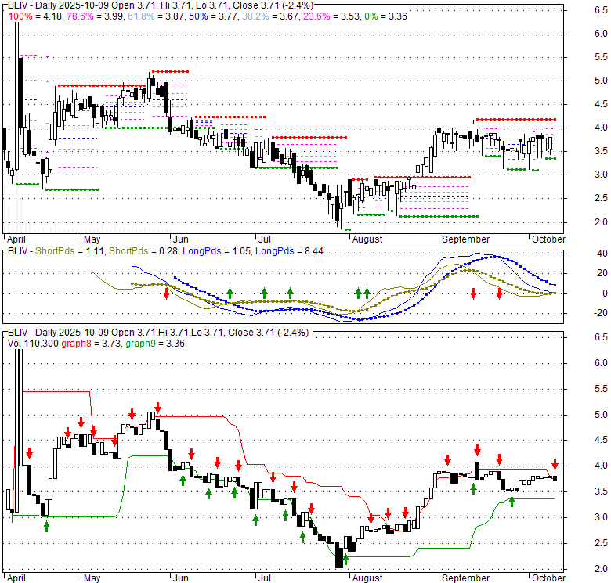This screenshot has width=611, height=583.
Task: Select the '5.0' price on bottom chart axis
Action: click(601, 415)
